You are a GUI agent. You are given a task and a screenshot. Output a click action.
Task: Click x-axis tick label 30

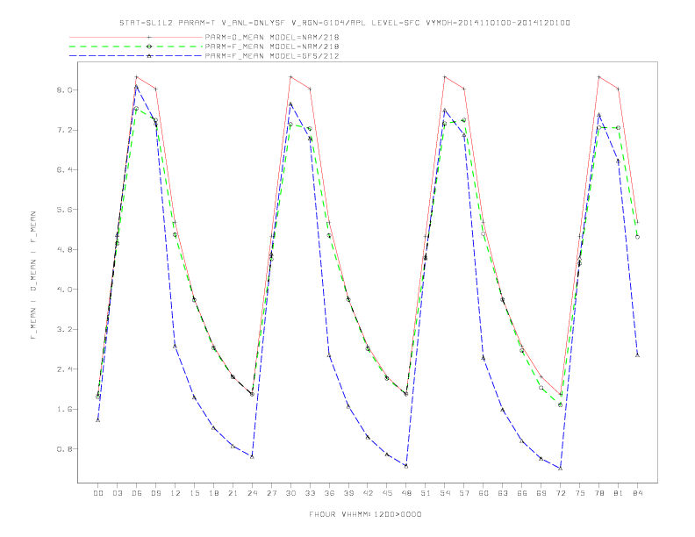pos(290,493)
